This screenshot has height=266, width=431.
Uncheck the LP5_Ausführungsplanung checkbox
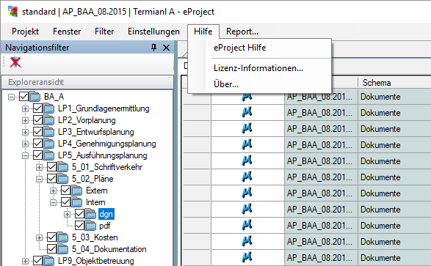pos(37,155)
